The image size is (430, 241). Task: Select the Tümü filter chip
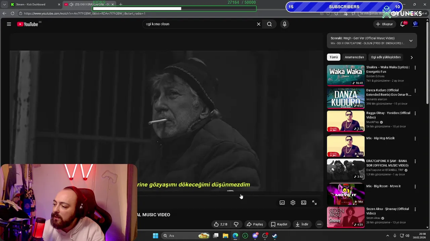point(334,57)
